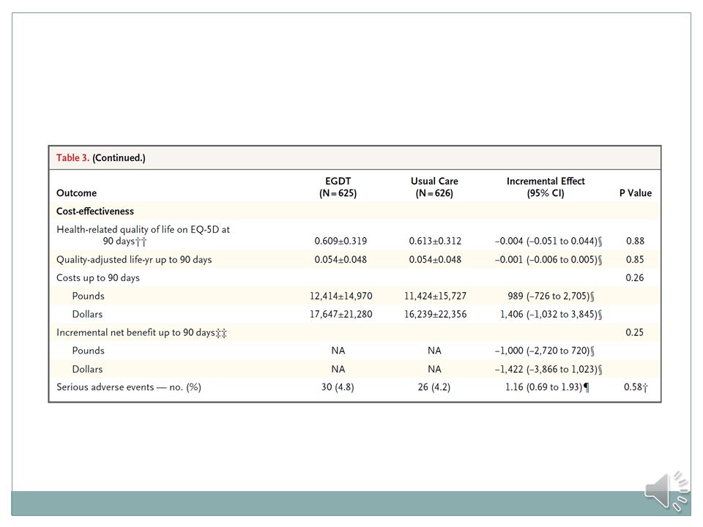This screenshot has height=527, width=703.
Task: Click the '(Continued.)' title text
Action: [119, 158]
